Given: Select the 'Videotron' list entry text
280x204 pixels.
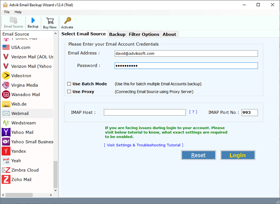Looking at the screenshot, I should point(21,76).
